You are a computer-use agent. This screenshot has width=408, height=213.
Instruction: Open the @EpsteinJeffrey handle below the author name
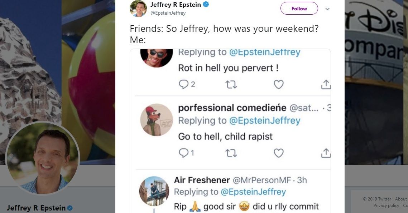coord(168,13)
